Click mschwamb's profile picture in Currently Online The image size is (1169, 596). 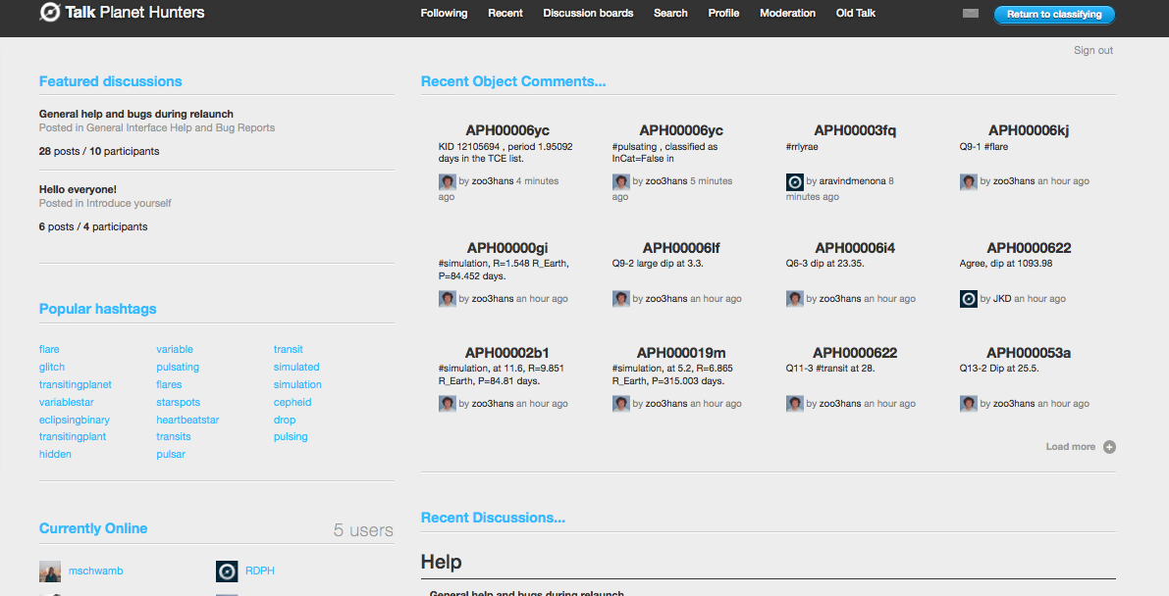(x=49, y=571)
